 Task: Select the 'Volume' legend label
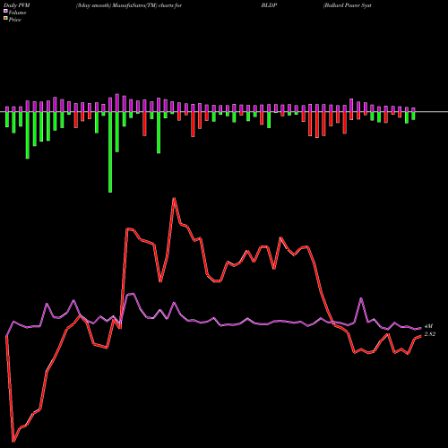(17, 13)
